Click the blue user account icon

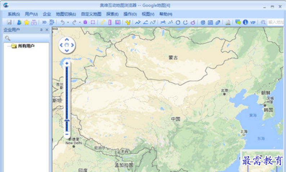(19, 22)
